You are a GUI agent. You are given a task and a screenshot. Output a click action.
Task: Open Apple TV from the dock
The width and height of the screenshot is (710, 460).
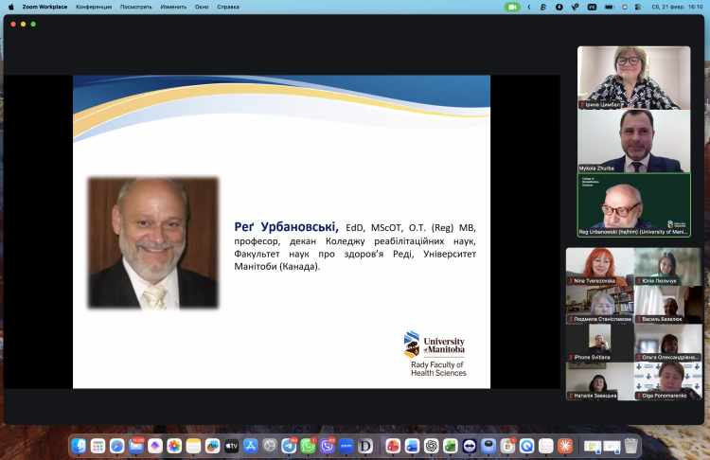tap(232, 446)
